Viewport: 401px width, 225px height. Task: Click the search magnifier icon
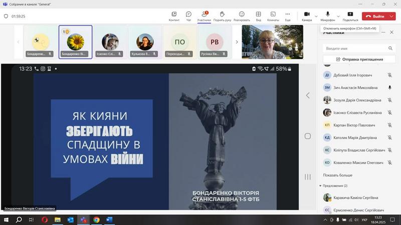[390, 48]
